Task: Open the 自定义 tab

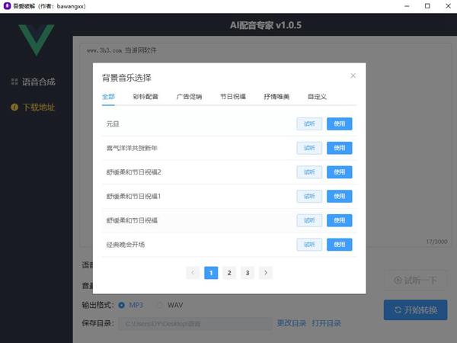Action: (317, 97)
